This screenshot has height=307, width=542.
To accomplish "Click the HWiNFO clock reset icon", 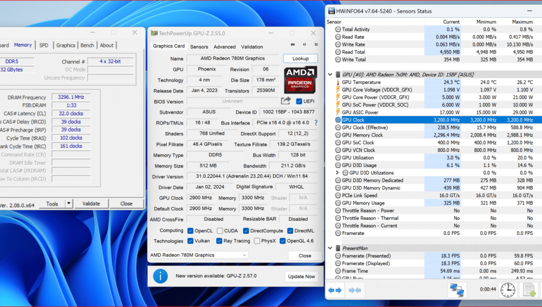I will pyautogui.click(x=508, y=290).
